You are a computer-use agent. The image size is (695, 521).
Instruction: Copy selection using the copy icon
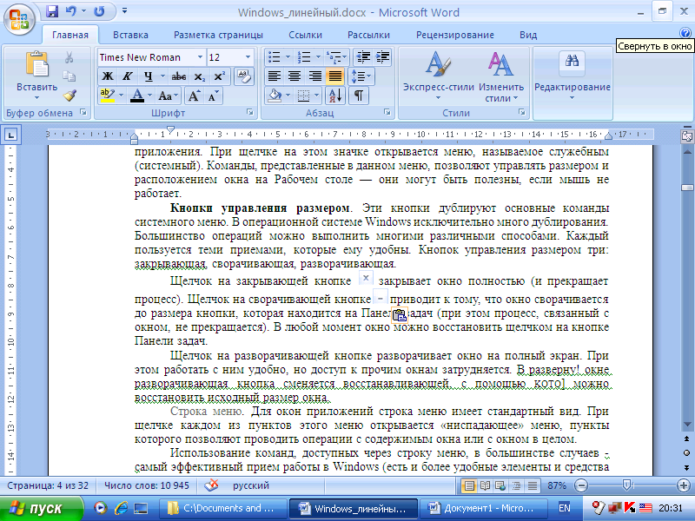tap(69, 76)
